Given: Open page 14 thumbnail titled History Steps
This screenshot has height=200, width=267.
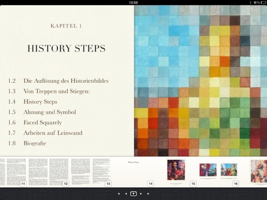Looking at the screenshot, I should [133, 172].
